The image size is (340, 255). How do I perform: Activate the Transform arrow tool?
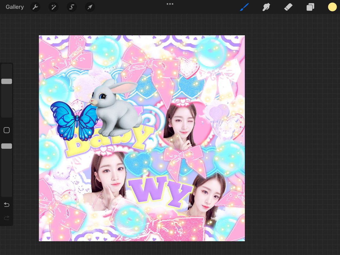click(90, 7)
